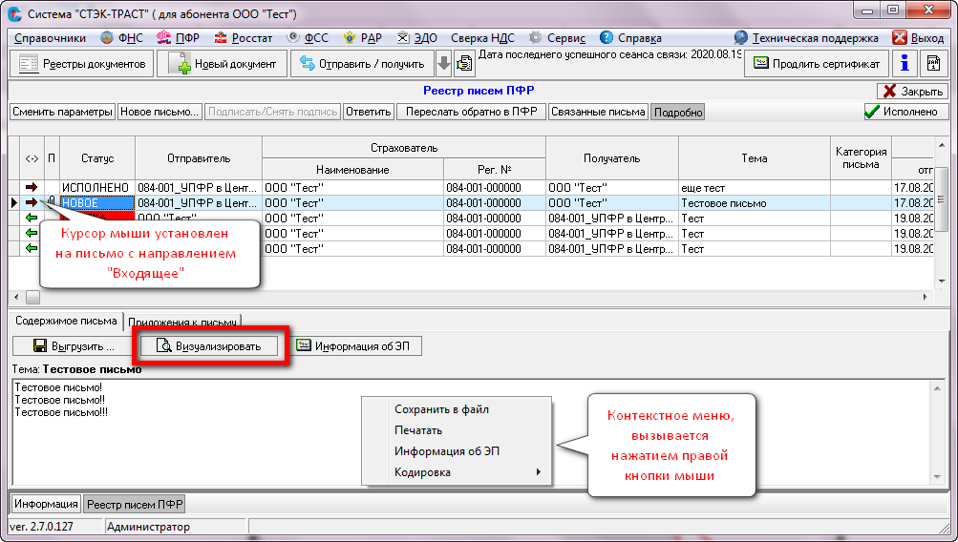Open the Справочники menu
This screenshot has height=542, width=958.
50,38
